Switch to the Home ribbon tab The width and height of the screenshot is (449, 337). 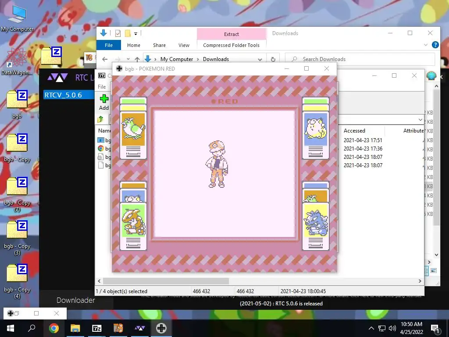click(x=134, y=45)
